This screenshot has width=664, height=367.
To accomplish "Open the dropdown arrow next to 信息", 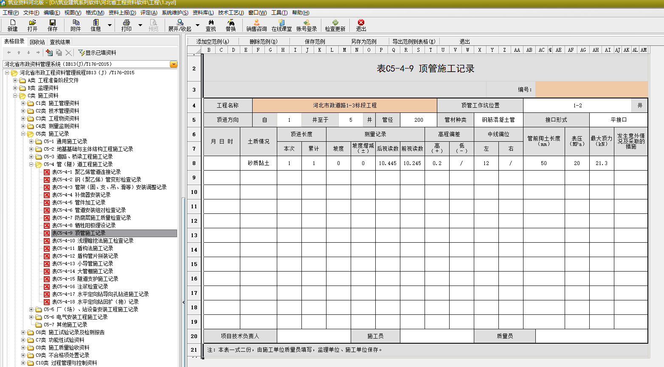I will (x=110, y=25).
